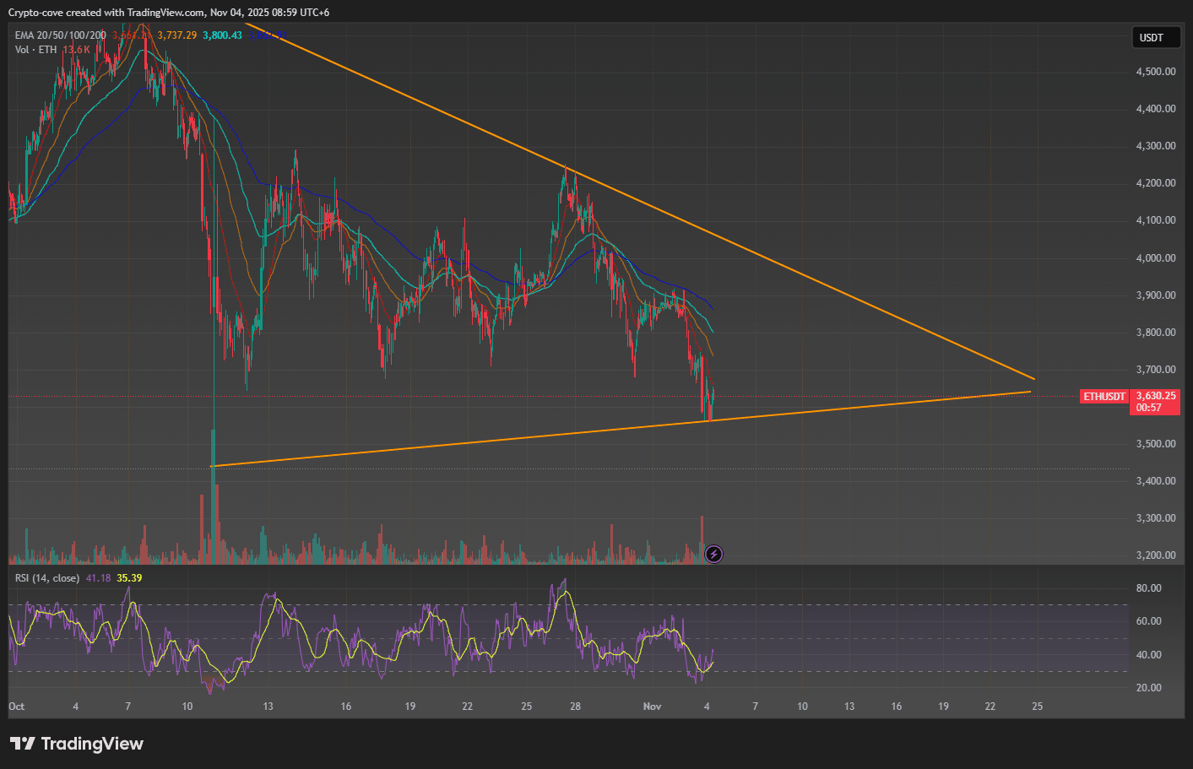Click the purple 41.18 RSI value
The width and height of the screenshot is (1193, 769).
(98, 578)
